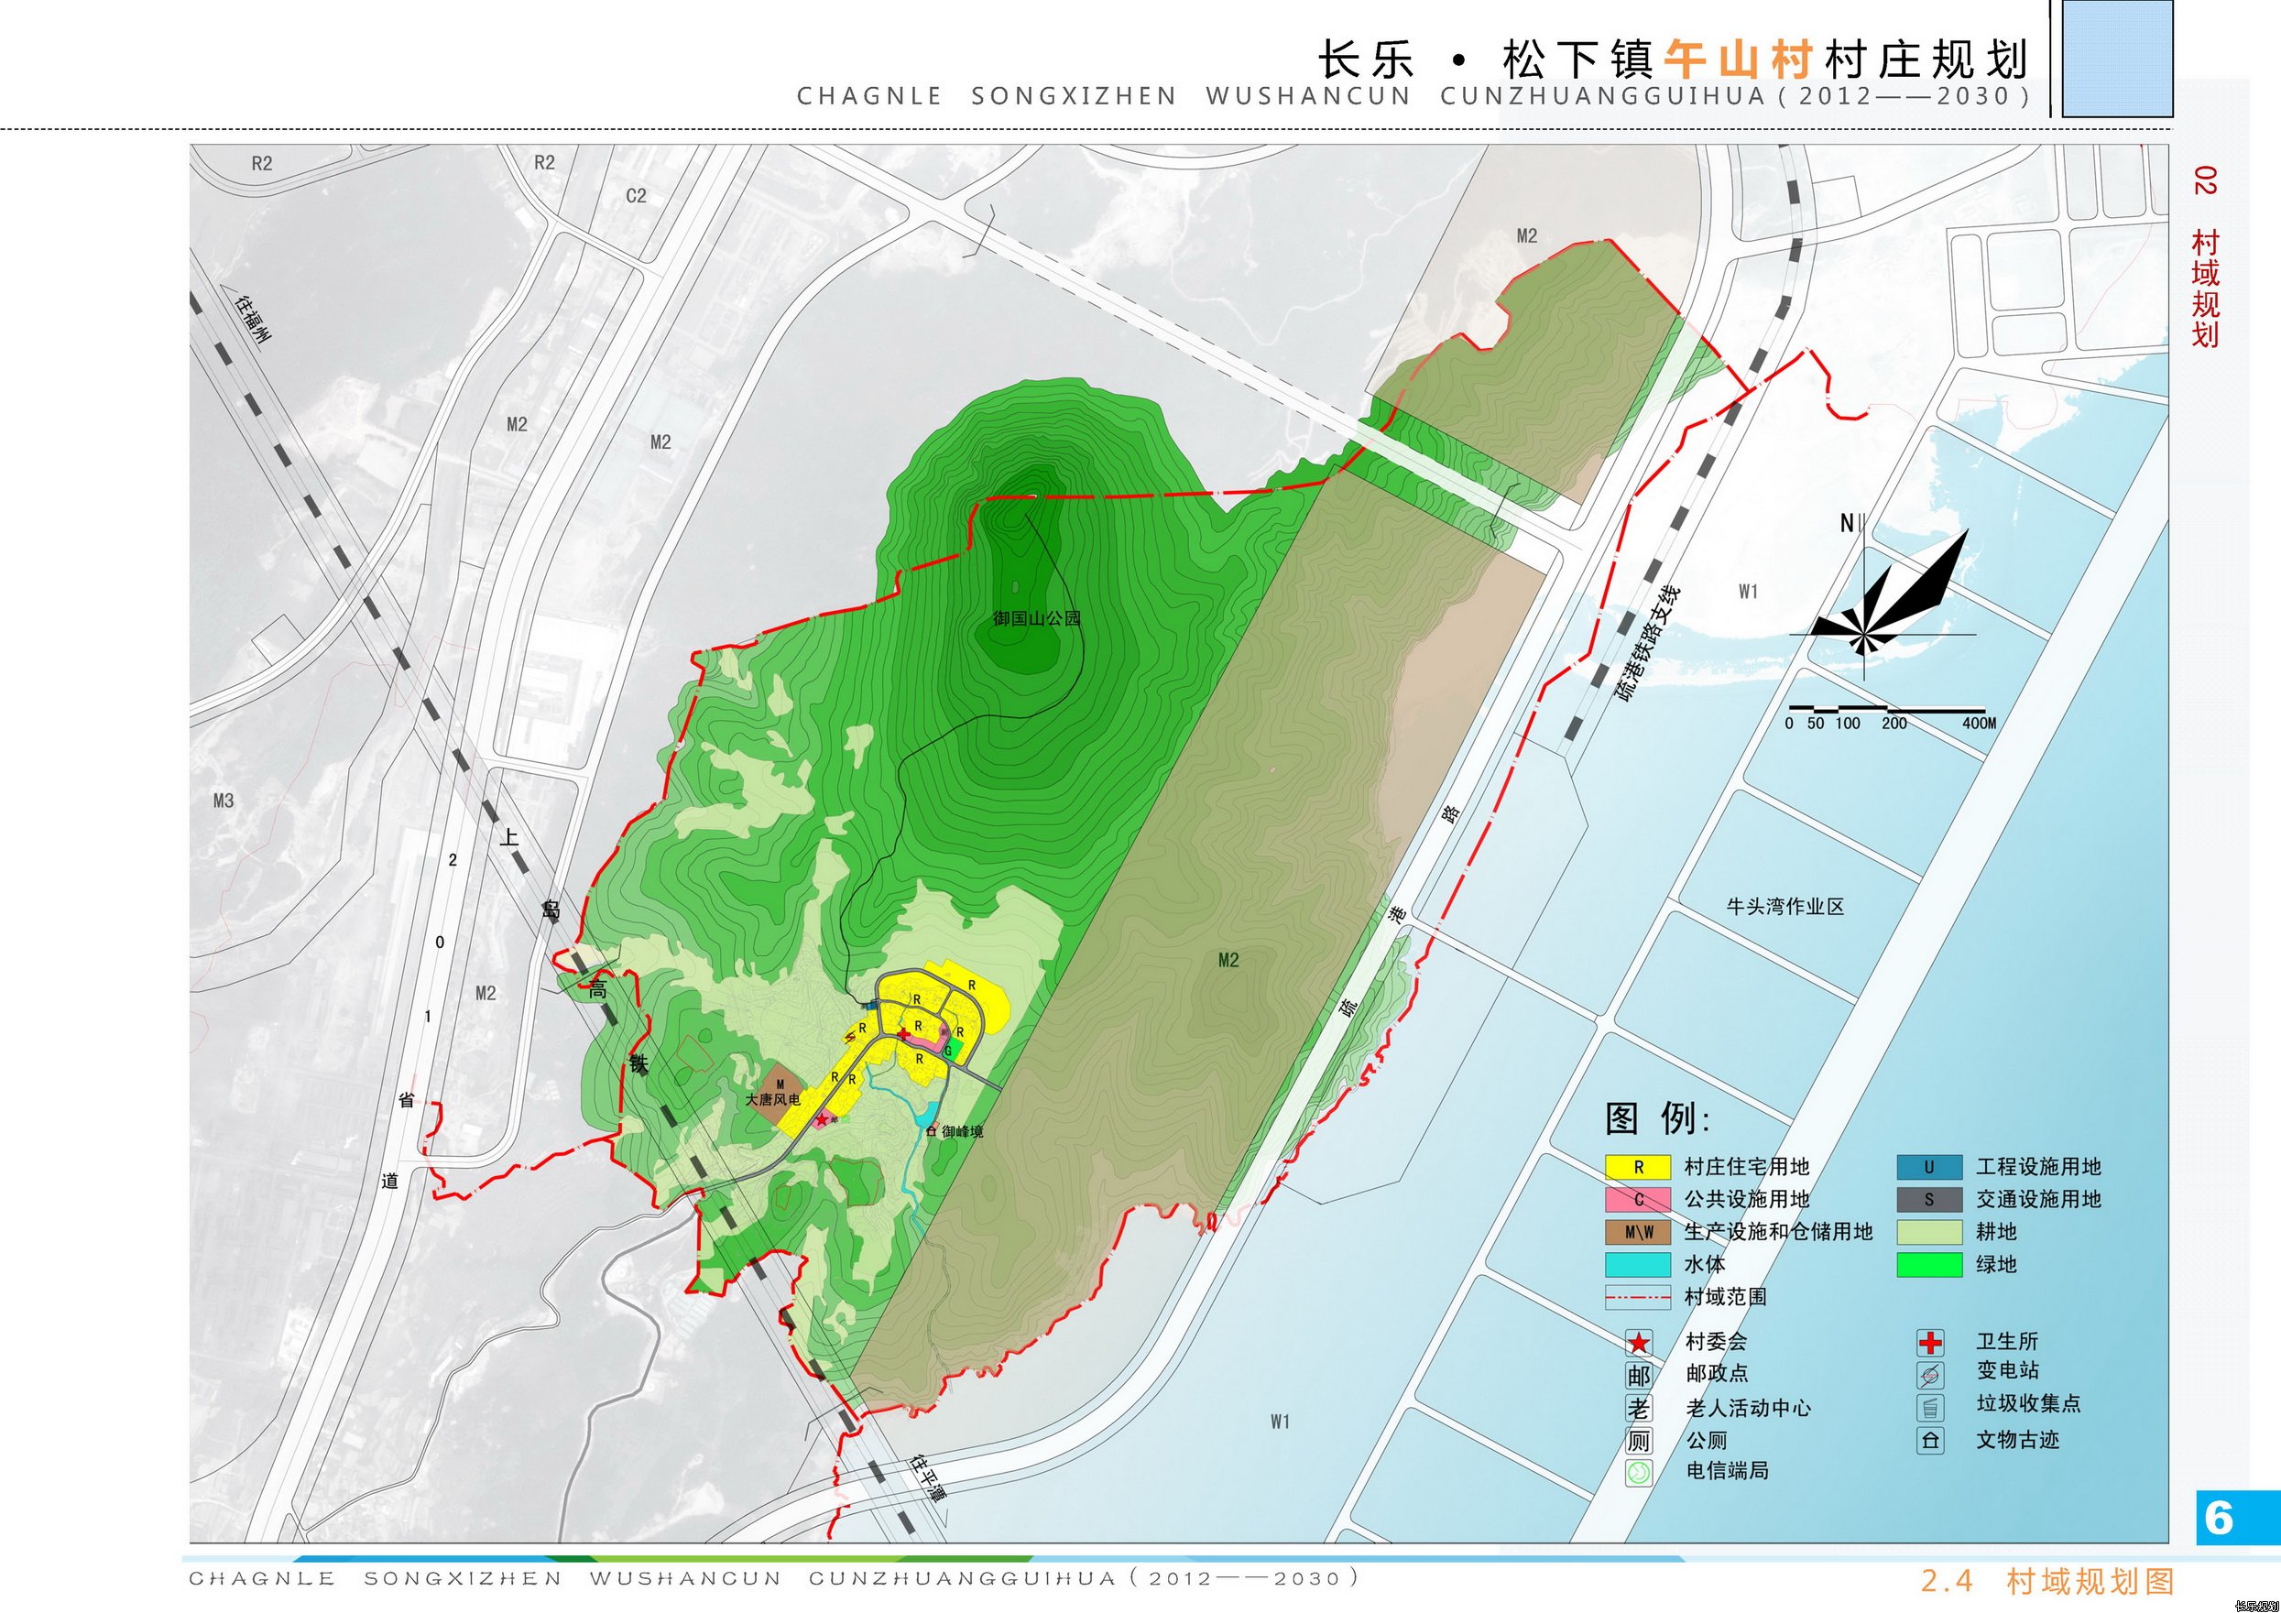Click the gray S 交通设施用地 legend swatch
The width and height of the screenshot is (2281, 1613).
1929,1200
